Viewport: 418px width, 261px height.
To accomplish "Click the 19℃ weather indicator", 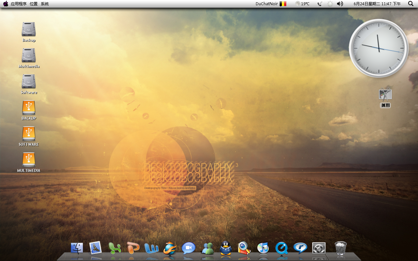I will [302, 4].
